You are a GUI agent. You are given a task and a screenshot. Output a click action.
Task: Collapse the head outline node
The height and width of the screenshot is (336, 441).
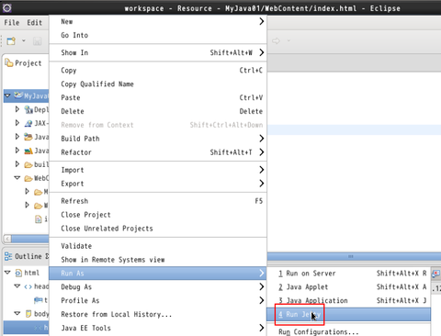tap(17, 286)
